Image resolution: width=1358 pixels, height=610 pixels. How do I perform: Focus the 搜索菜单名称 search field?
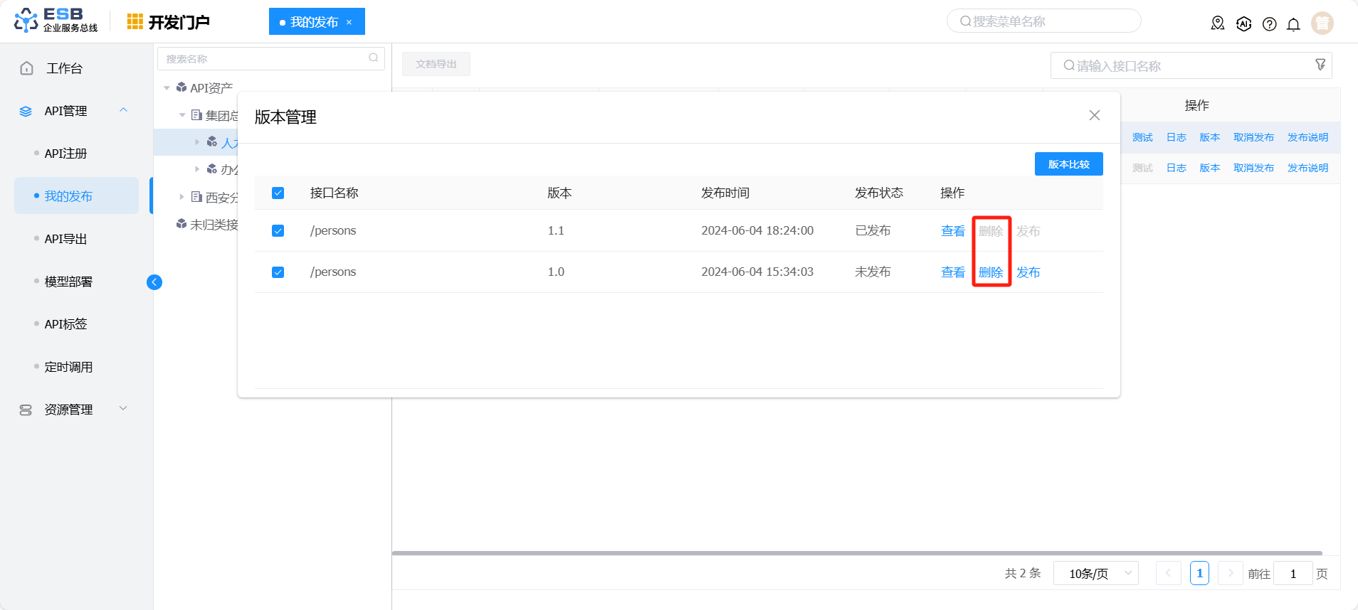pyautogui.click(x=1043, y=21)
